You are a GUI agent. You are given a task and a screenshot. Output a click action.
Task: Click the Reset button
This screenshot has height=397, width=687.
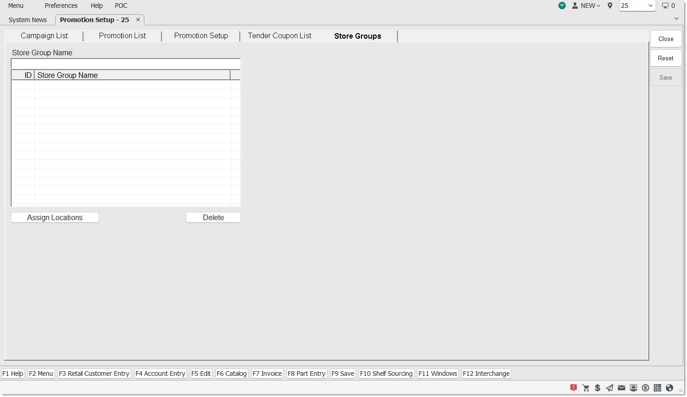pyautogui.click(x=665, y=58)
